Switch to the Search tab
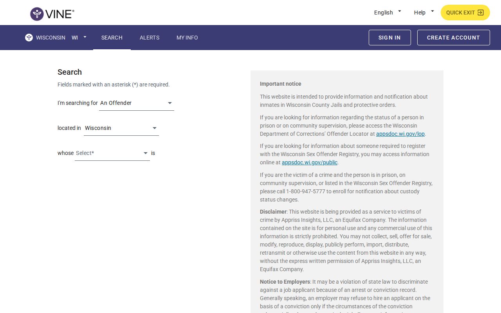501x313 pixels. pyautogui.click(x=112, y=38)
